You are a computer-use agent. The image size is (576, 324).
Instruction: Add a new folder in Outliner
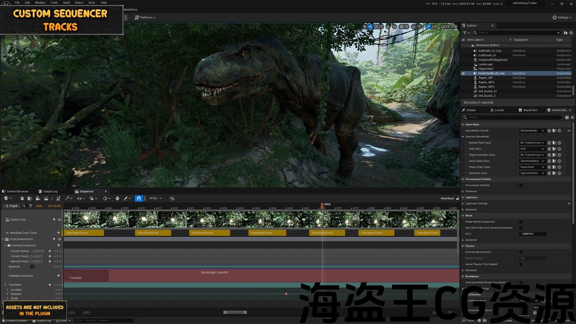coord(565,33)
